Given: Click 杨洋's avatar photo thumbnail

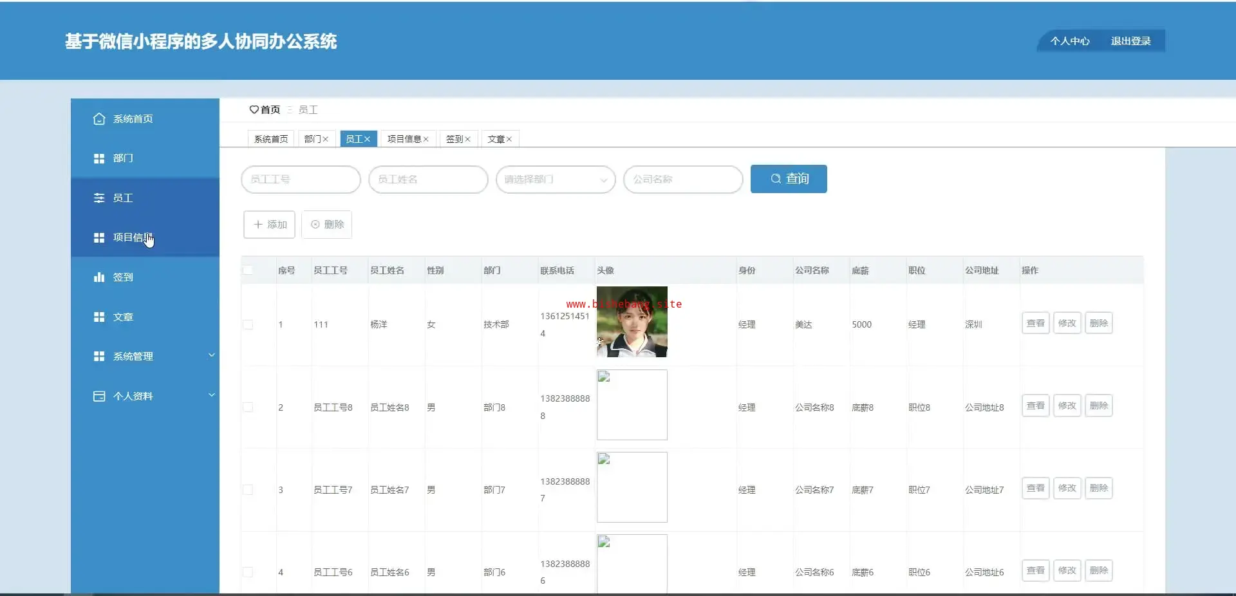Looking at the screenshot, I should tap(632, 322).
